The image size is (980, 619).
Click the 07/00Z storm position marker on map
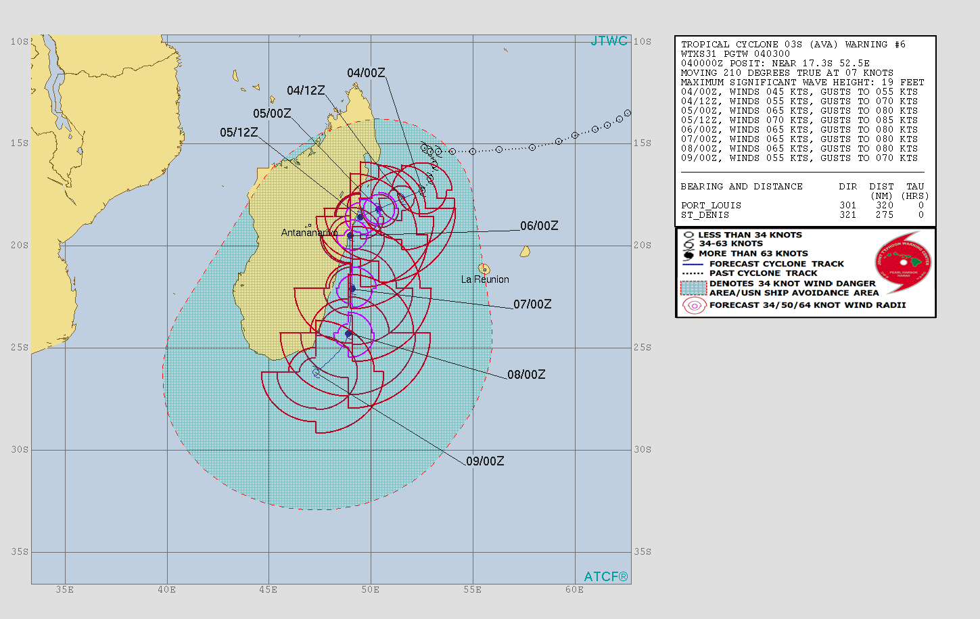point(352,289)
